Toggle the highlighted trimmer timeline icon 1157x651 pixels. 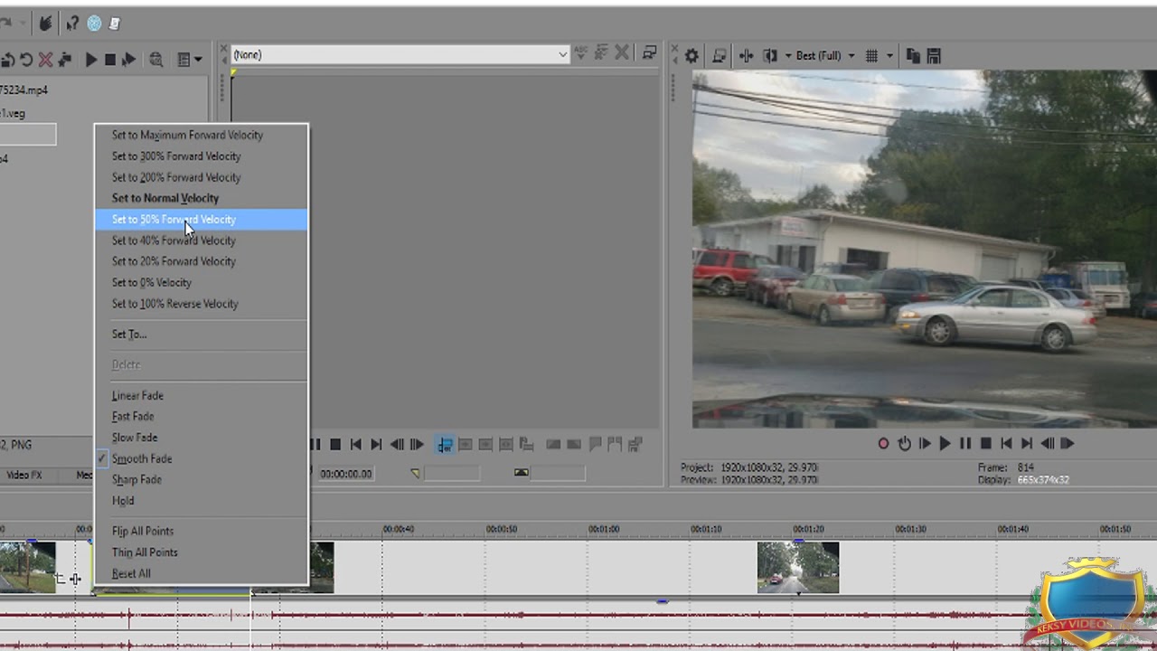point(445,444)
